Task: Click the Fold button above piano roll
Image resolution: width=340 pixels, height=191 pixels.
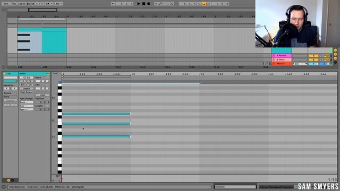Action: (55, 74)
